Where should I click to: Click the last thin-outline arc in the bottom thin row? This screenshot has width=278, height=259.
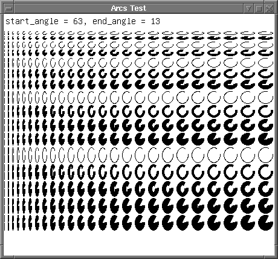pyautogui.click(x=266, y=155)
